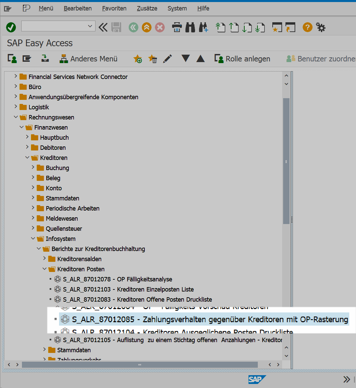This screenshot has width=356, height=388.
Task: Move favorite down with black triangle
Action: 186,58
